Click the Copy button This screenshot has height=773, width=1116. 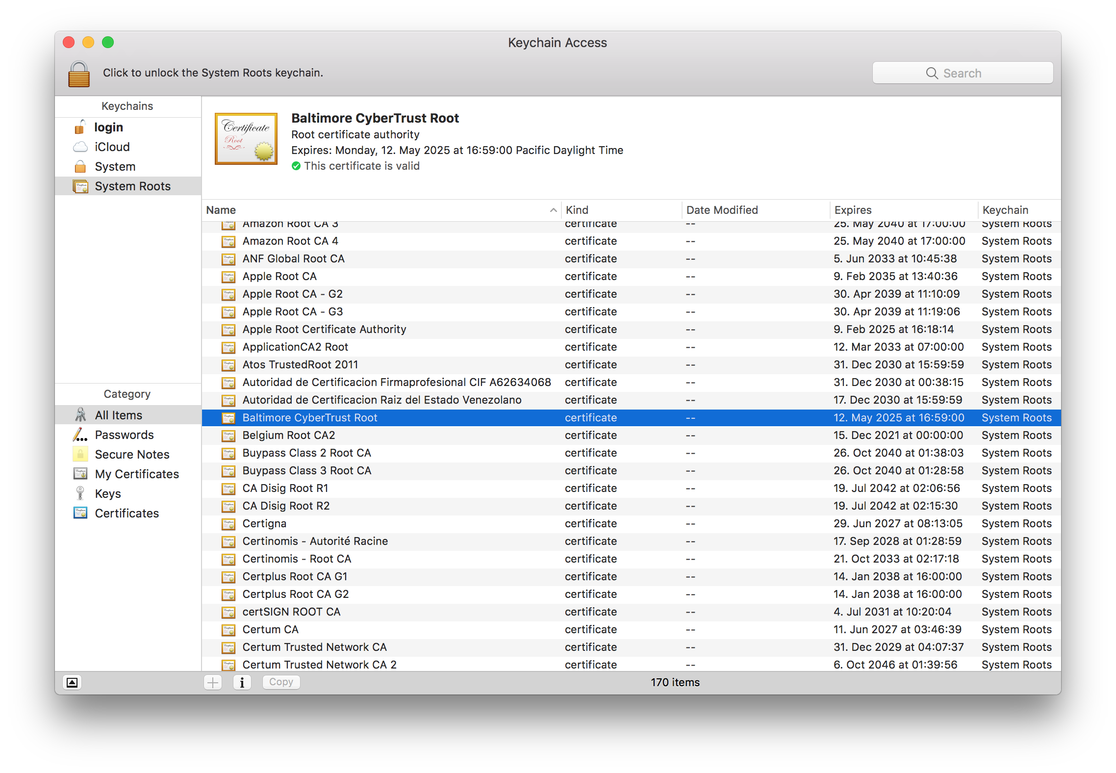tap(281, 682)
